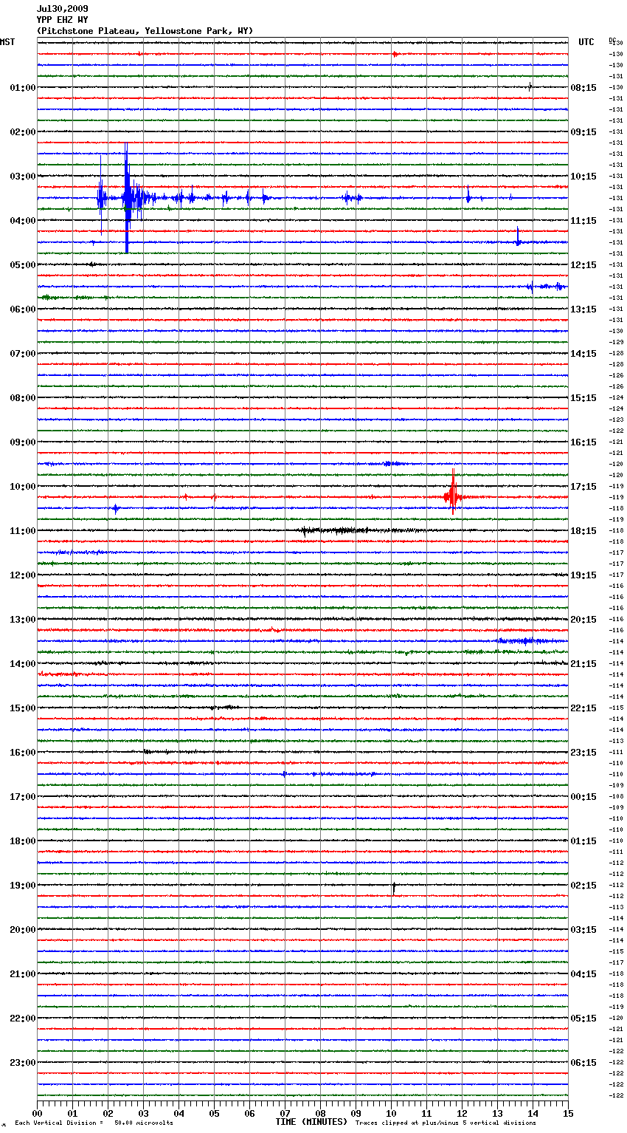
Task: Click the 02:15 UTC time label
Action: click(583, 886)
